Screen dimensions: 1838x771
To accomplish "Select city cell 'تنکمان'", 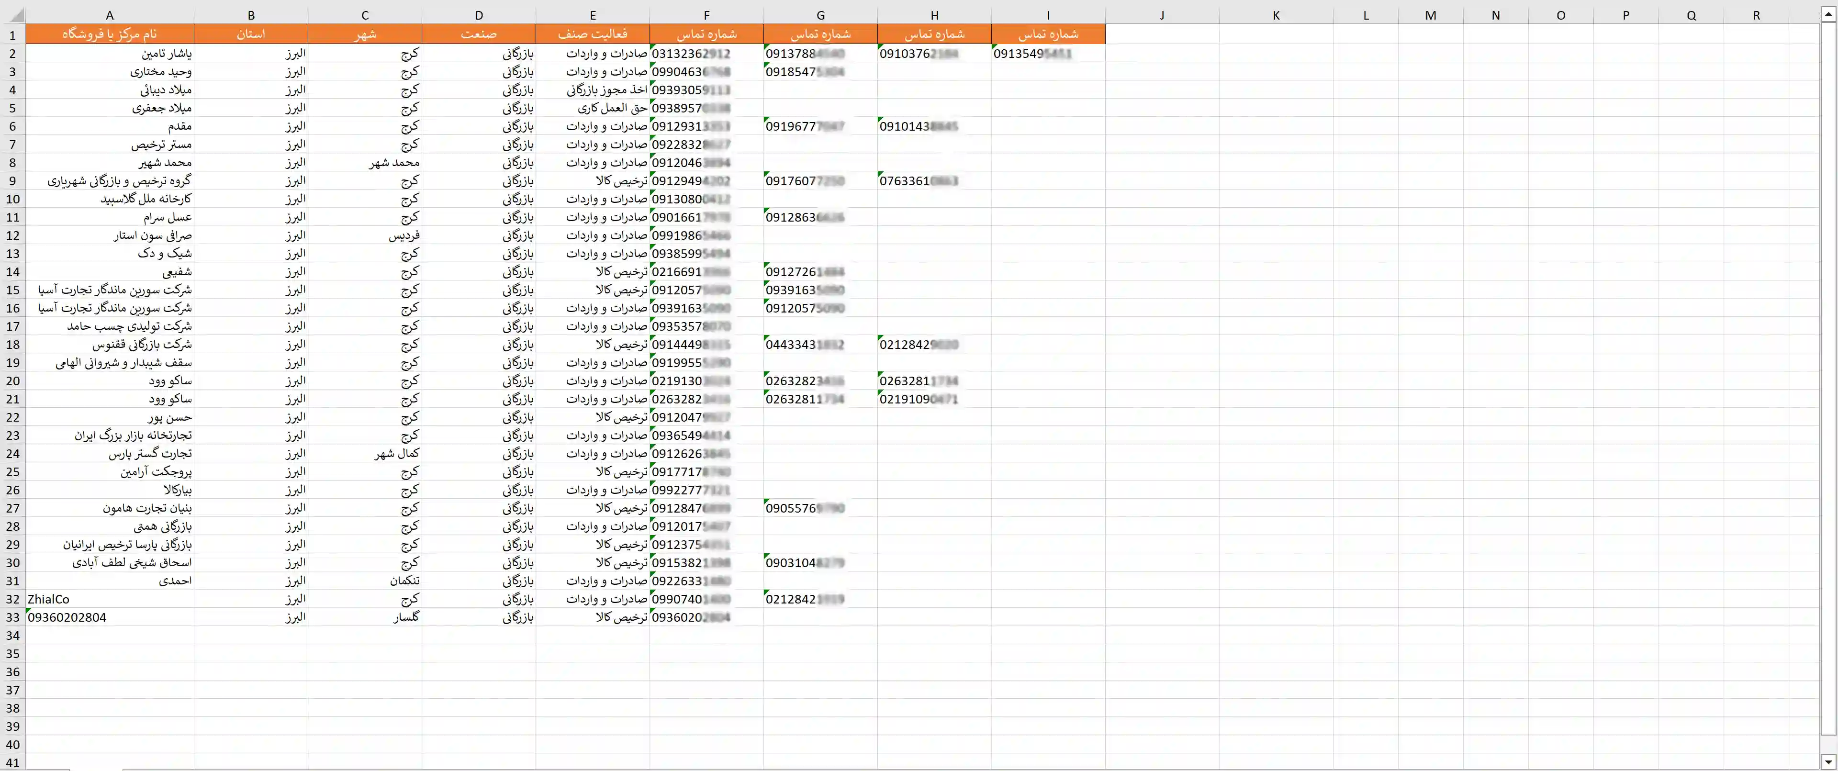I will pos(365,581).
